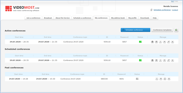The width and height of the screenshot is (183, 93).
Task: Show info for the Scheduled conferences row
Action: (x=160, y=60)
